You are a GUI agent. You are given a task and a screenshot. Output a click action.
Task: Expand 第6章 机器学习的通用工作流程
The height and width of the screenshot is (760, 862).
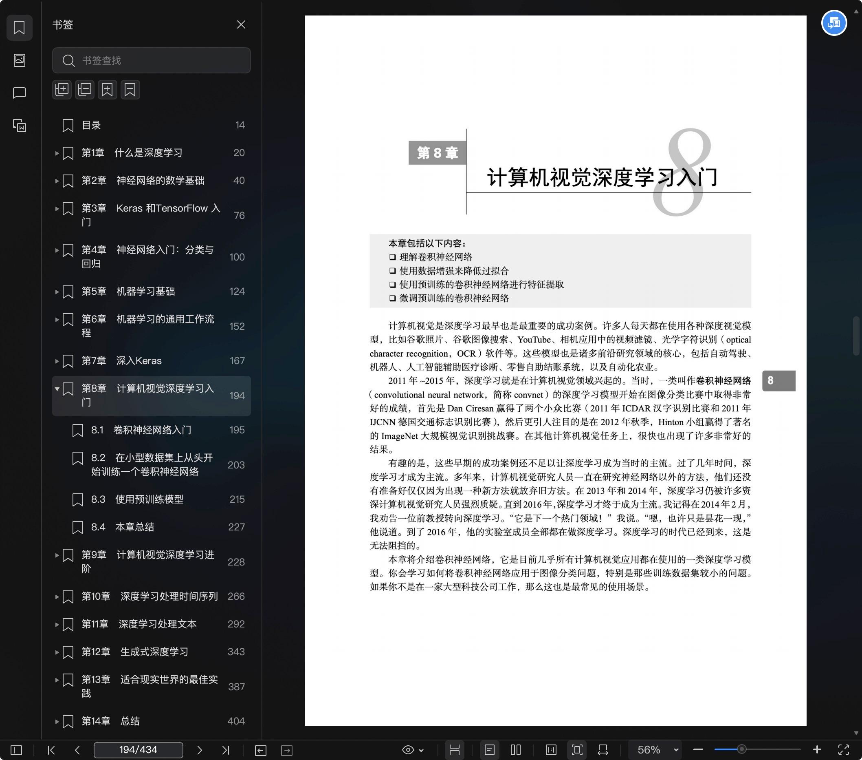[x=57, y=319]
